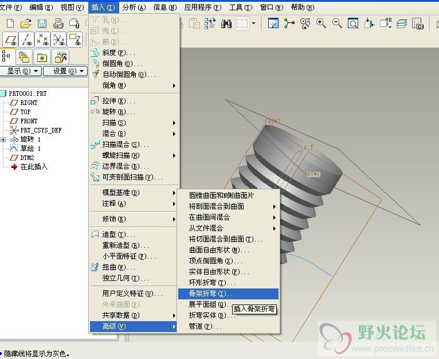The width and height of the screenshot is (439, 359).
Task: Toggle datum point display
Action: pos(42,40)
